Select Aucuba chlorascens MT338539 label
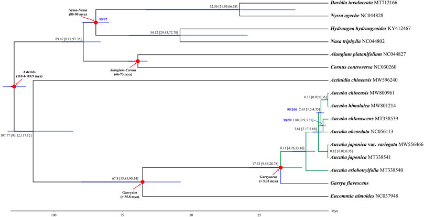This screenshot has height=217, width=424. [365, 119]
